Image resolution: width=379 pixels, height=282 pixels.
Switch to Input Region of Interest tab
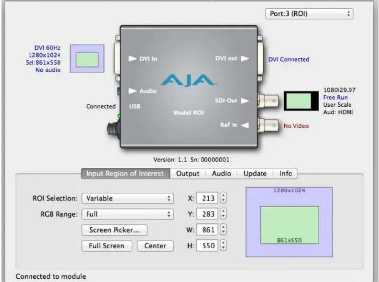click(126, 174)
